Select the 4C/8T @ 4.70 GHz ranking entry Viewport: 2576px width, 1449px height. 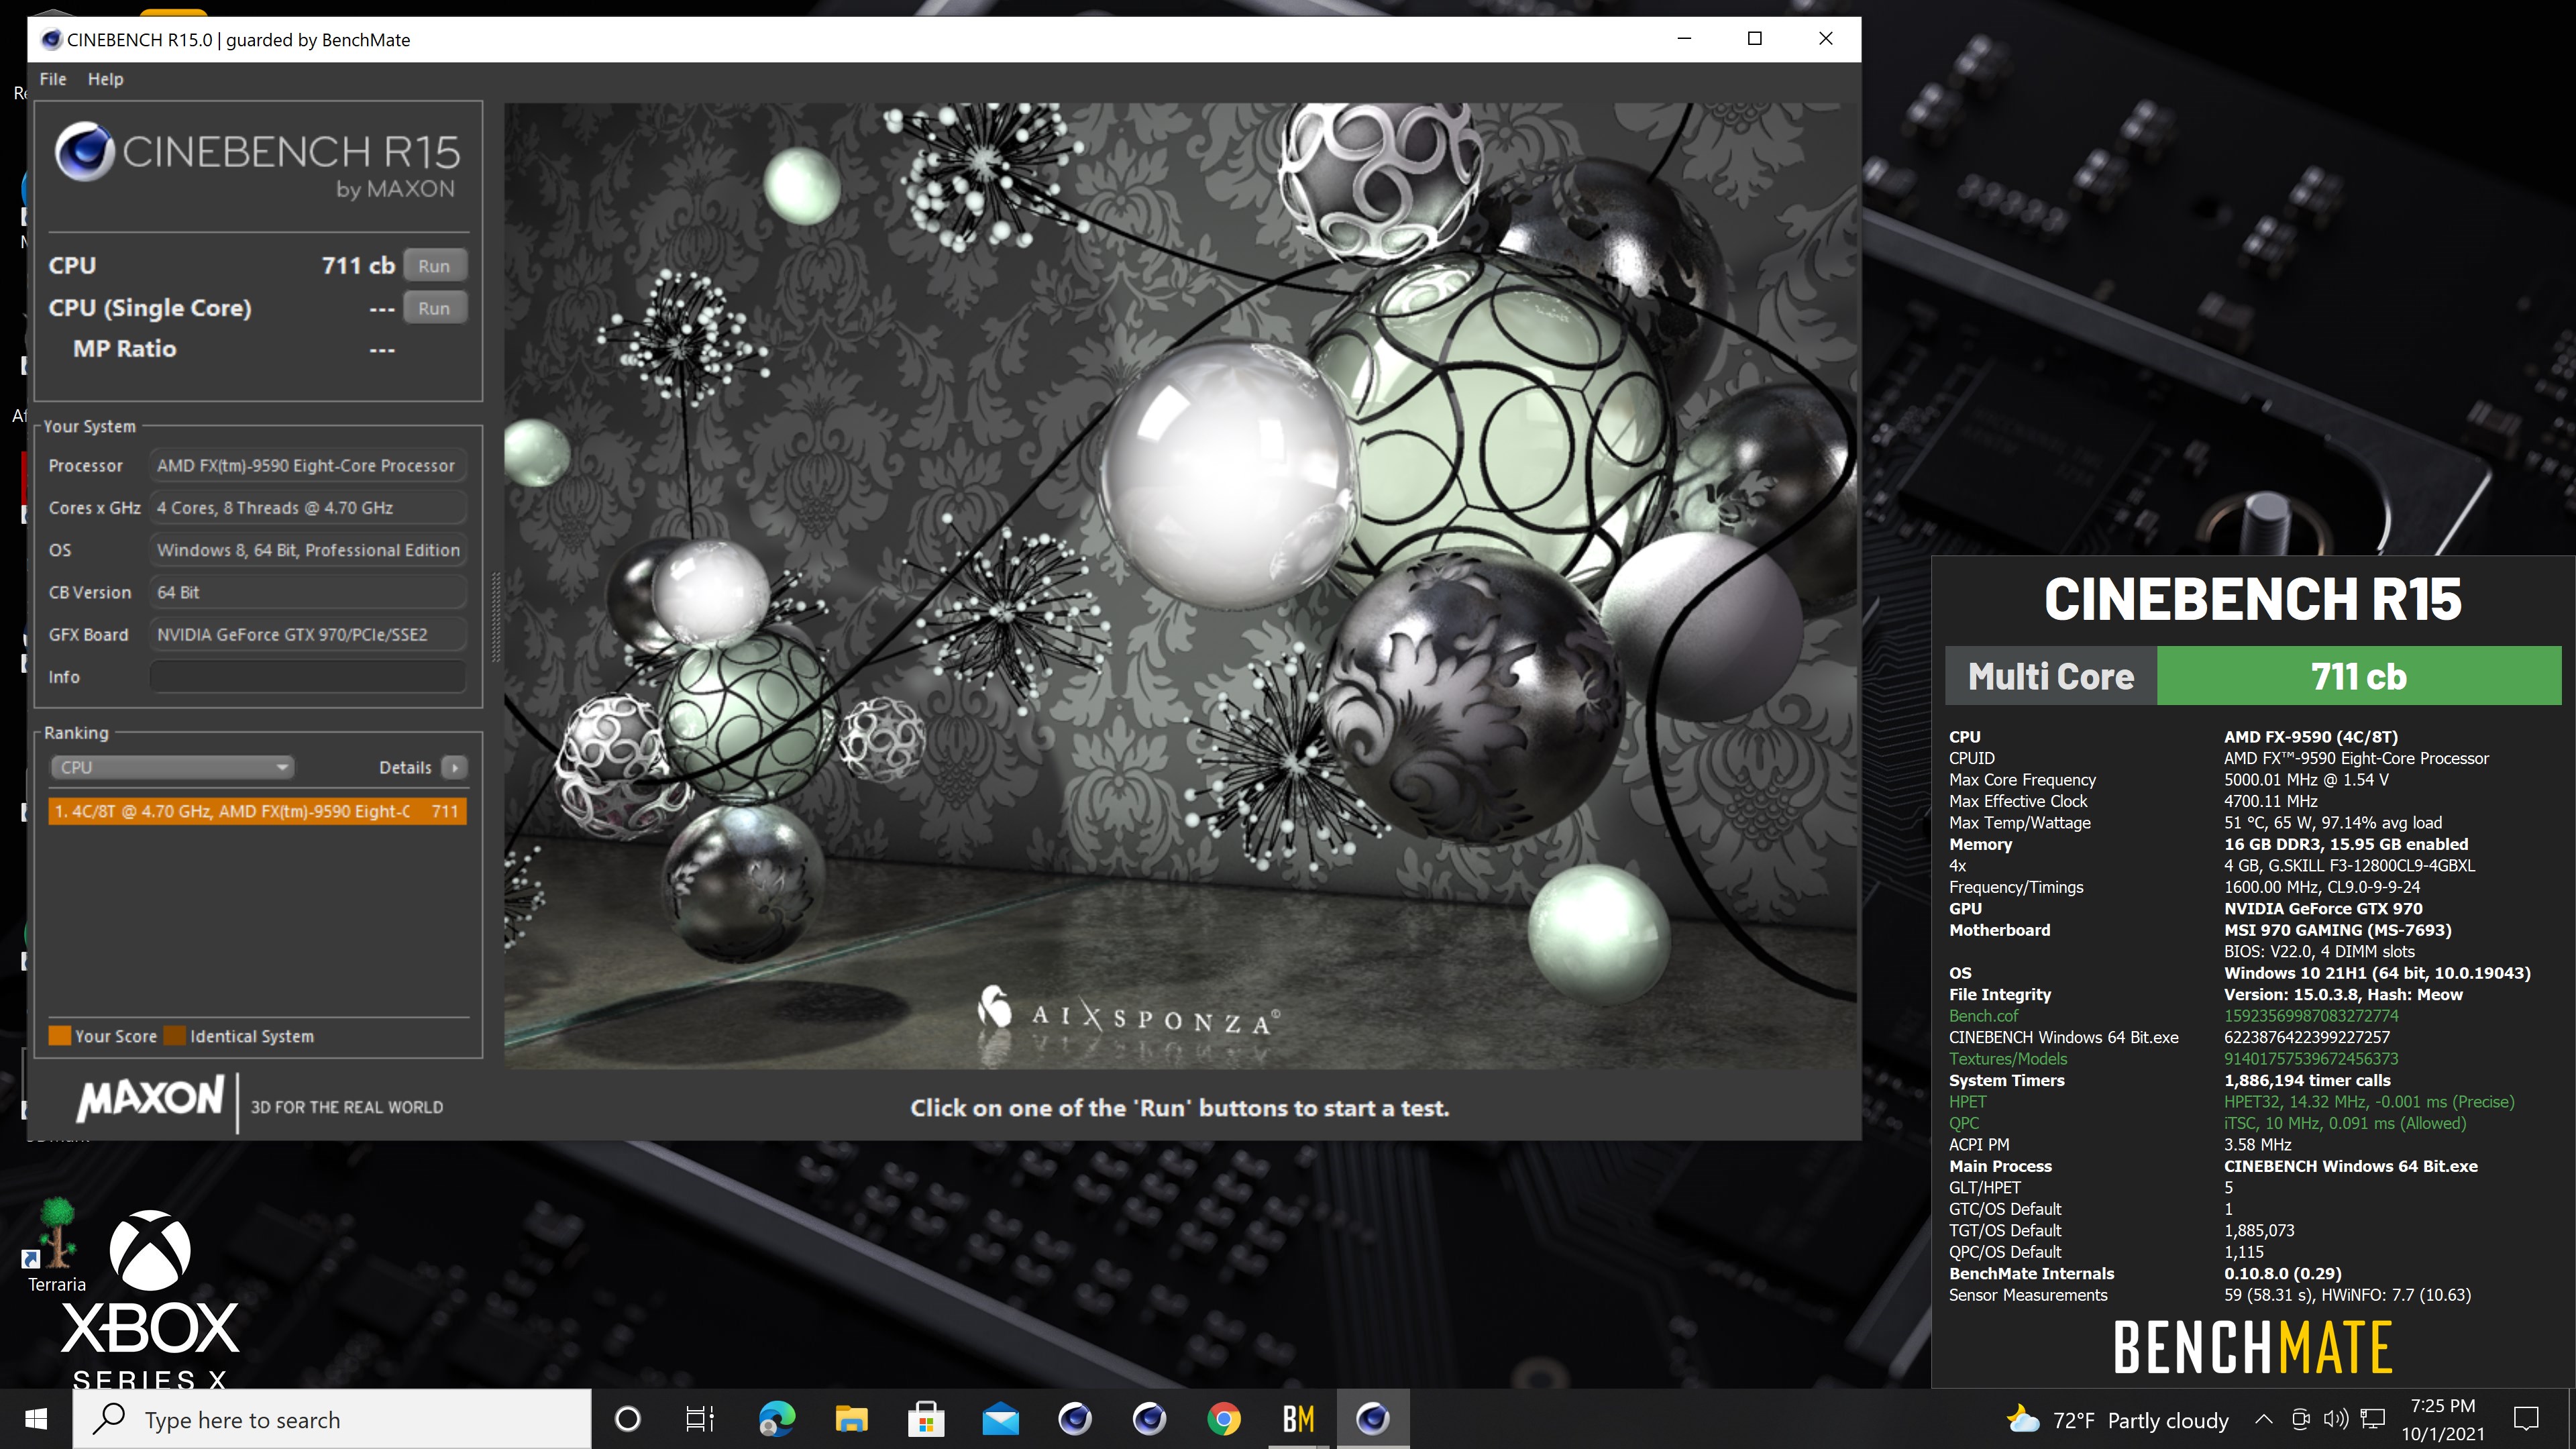point(257,811)
